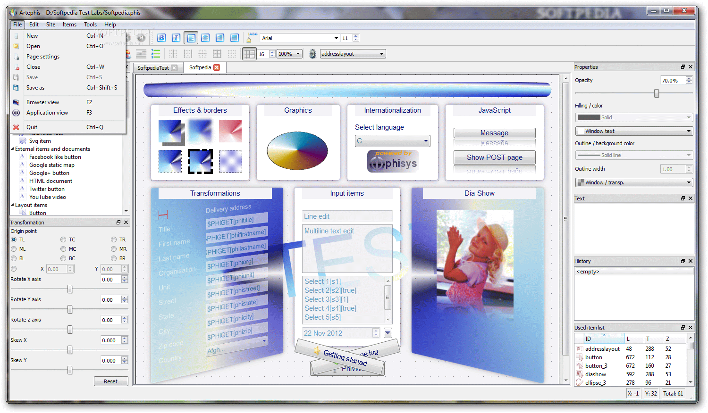Click the Save as disk icon

[16, 88]
